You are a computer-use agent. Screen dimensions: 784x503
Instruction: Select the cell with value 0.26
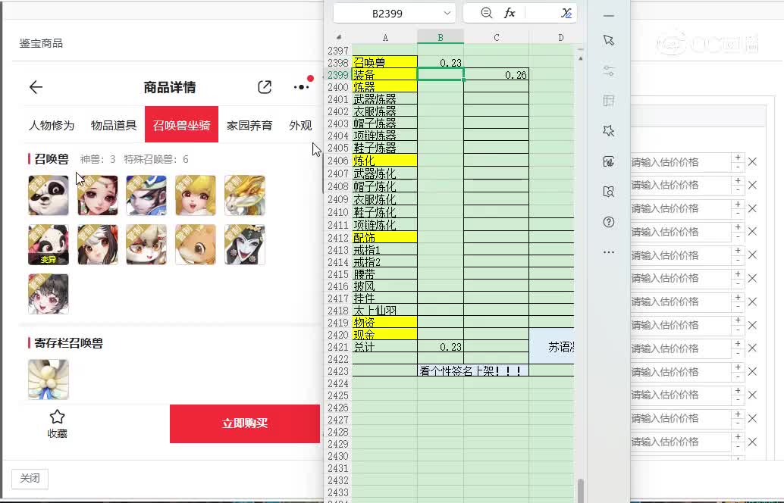[496, 75]
